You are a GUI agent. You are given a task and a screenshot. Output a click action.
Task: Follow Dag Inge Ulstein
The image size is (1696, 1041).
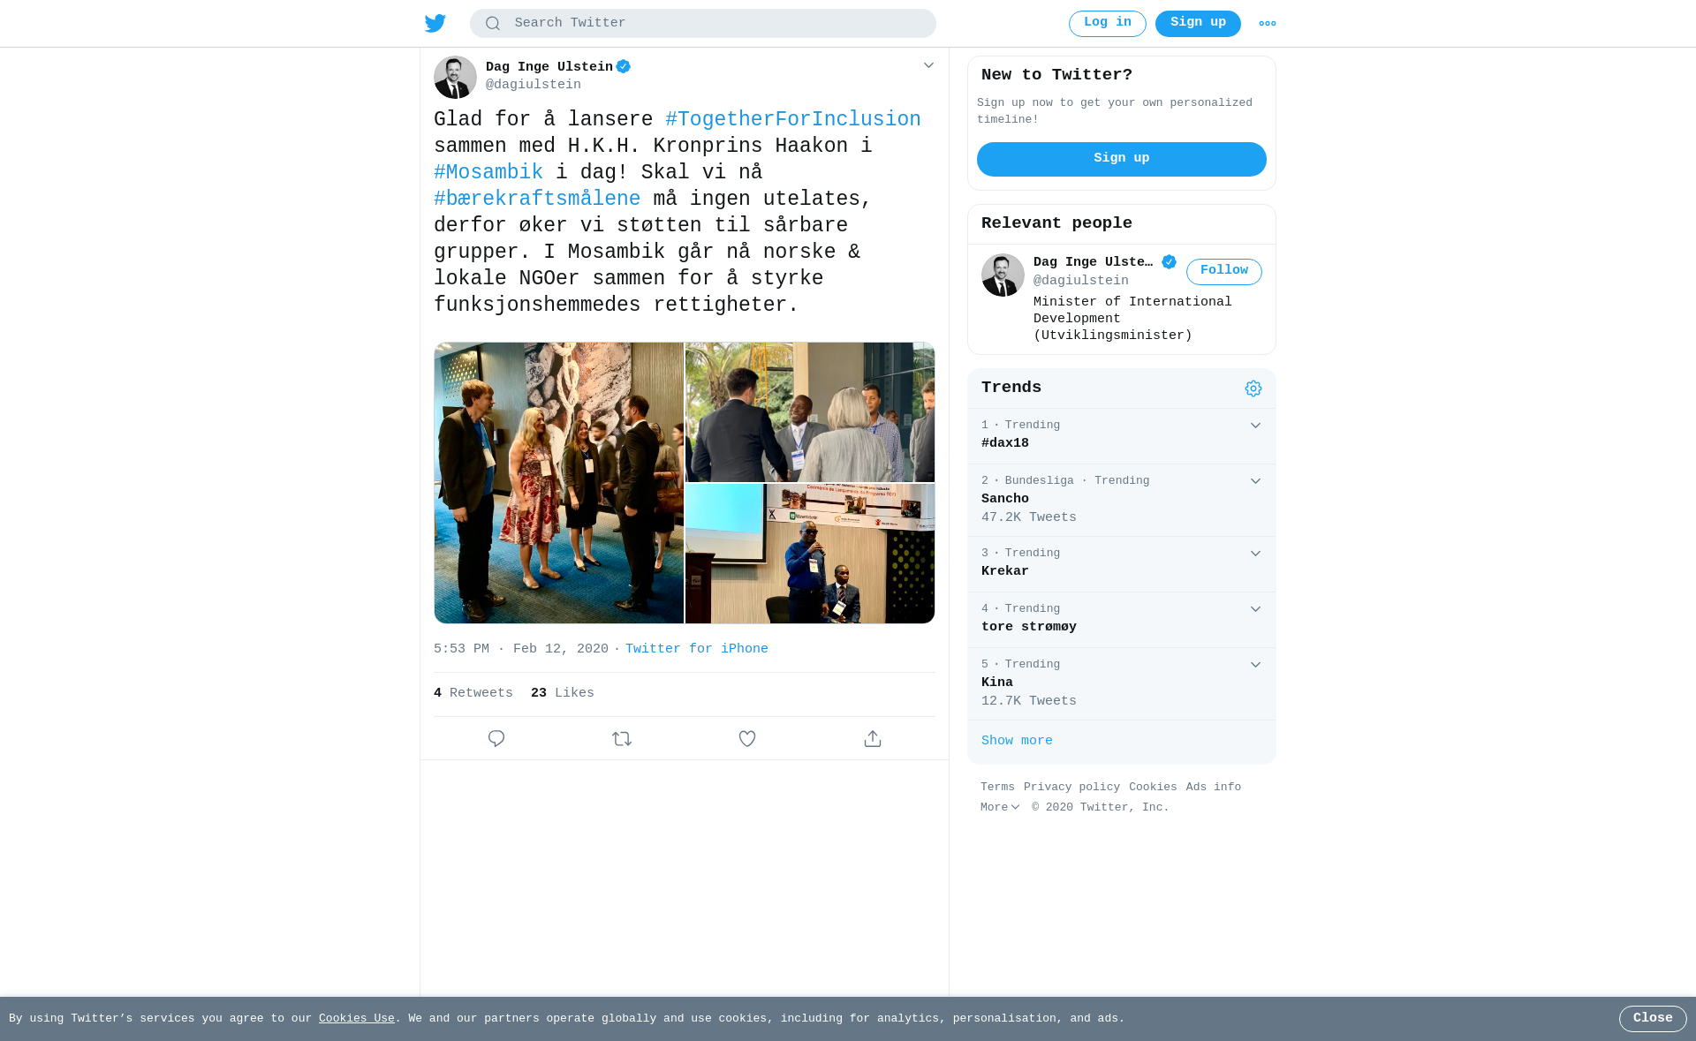click(1224, 272)
